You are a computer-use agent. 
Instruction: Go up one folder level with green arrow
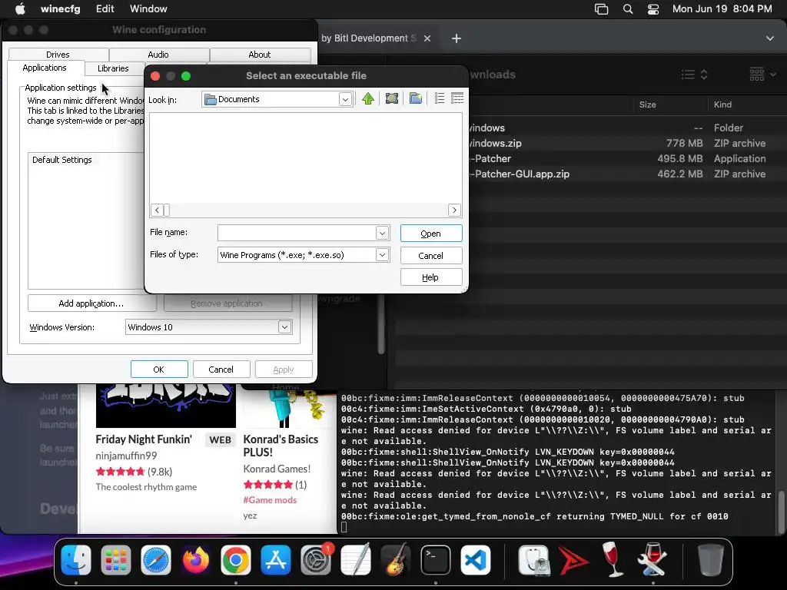point(368,99)
